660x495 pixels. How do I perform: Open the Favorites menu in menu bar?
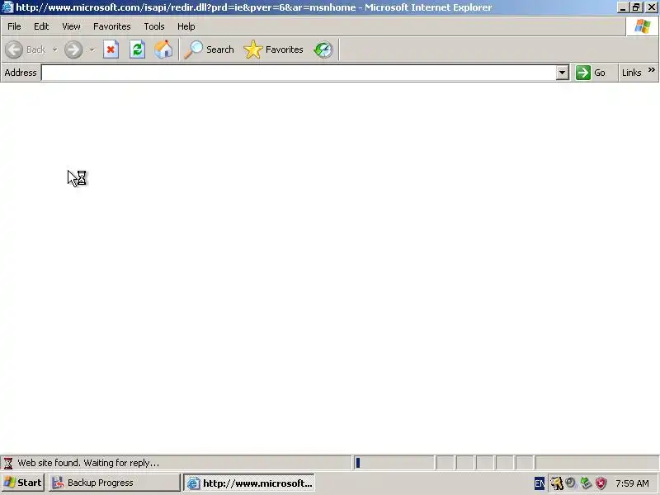pos(112,26)
